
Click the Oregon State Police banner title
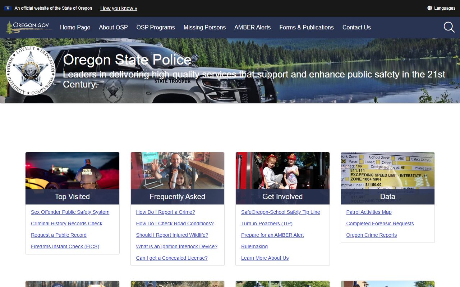pyautogui.click(x=127, y=60)
